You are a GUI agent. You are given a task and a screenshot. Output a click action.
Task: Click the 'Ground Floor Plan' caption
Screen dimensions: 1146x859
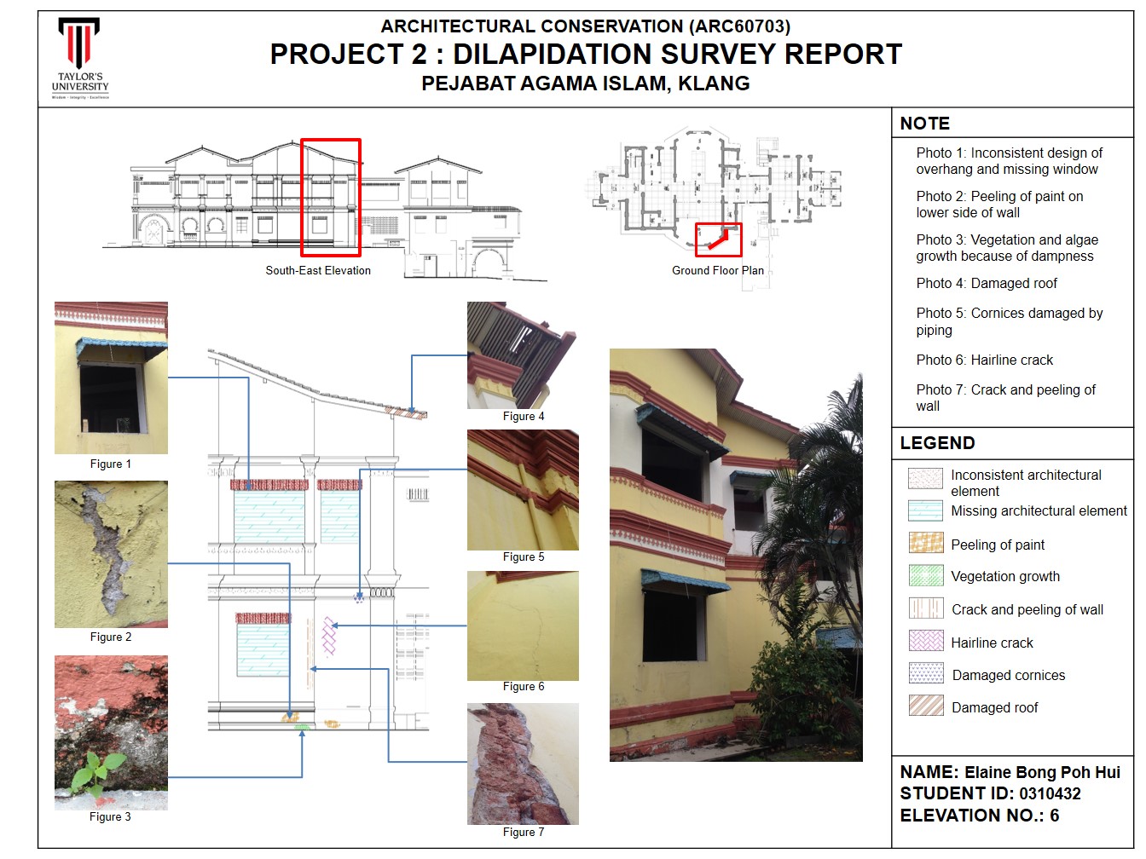(718, 270)
